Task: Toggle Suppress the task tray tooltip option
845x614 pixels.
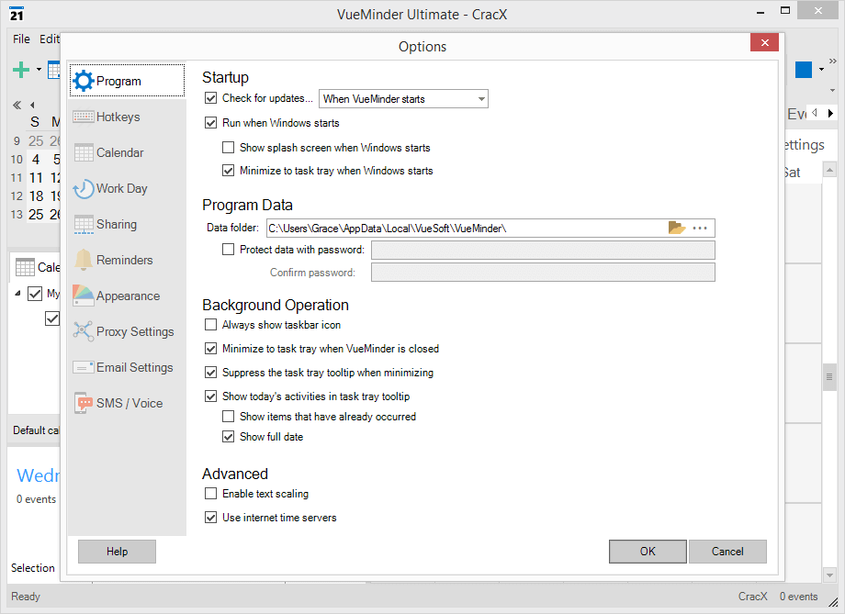Action: (210, 373)
